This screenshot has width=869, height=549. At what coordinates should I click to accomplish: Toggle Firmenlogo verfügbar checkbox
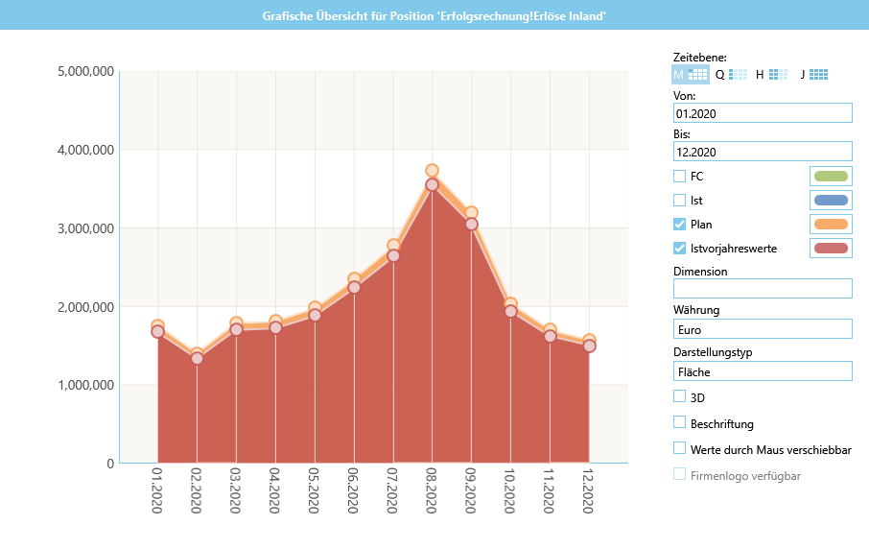pos(679,473)
